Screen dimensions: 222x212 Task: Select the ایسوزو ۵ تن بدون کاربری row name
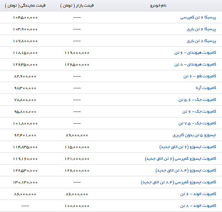click(x=194, y=135)
